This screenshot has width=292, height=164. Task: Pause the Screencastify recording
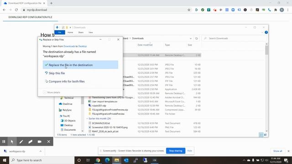click(x=4, y=142)
